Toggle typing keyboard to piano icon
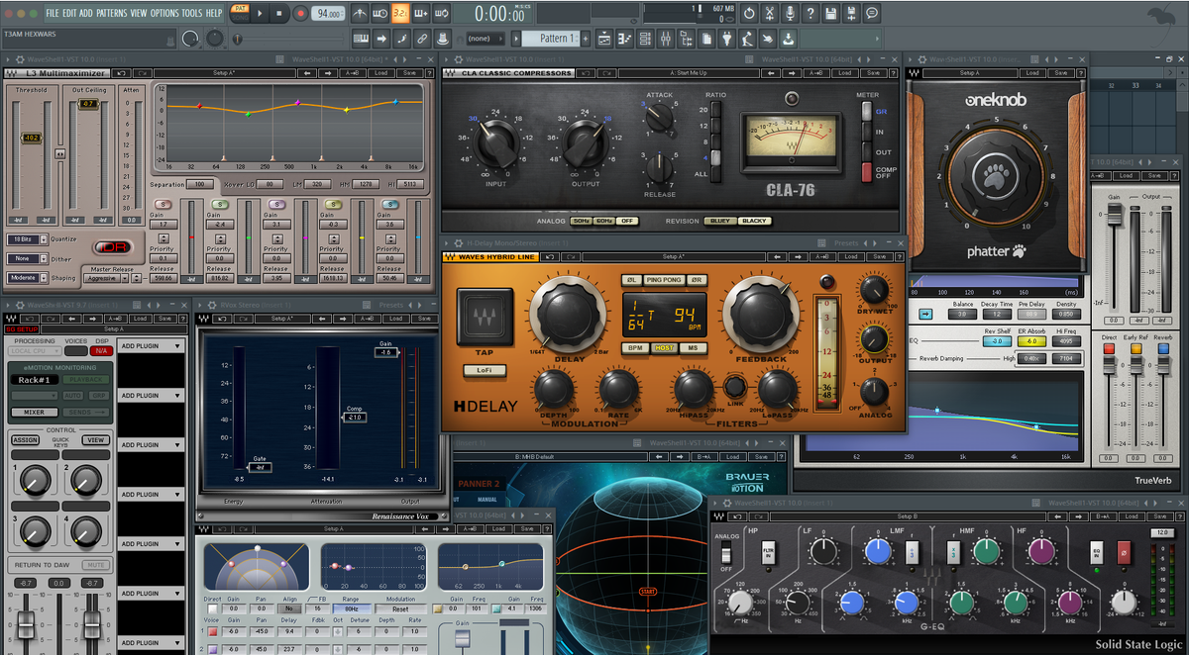This screenshot has height=655, width=1189. point(361,39)
